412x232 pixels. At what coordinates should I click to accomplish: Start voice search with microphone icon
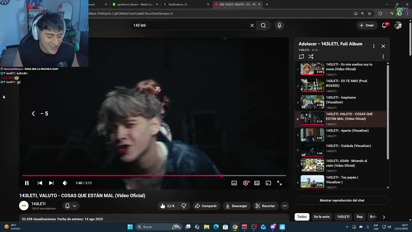point(279,25)
